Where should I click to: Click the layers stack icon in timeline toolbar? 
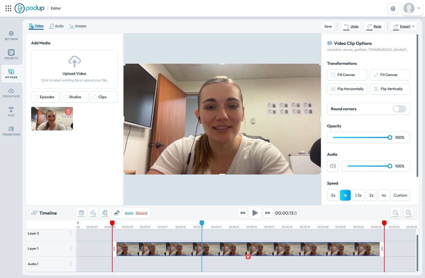(81, 213)
